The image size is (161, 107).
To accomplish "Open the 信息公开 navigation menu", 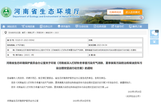I will pyautogui.click(x=47, y=26).
